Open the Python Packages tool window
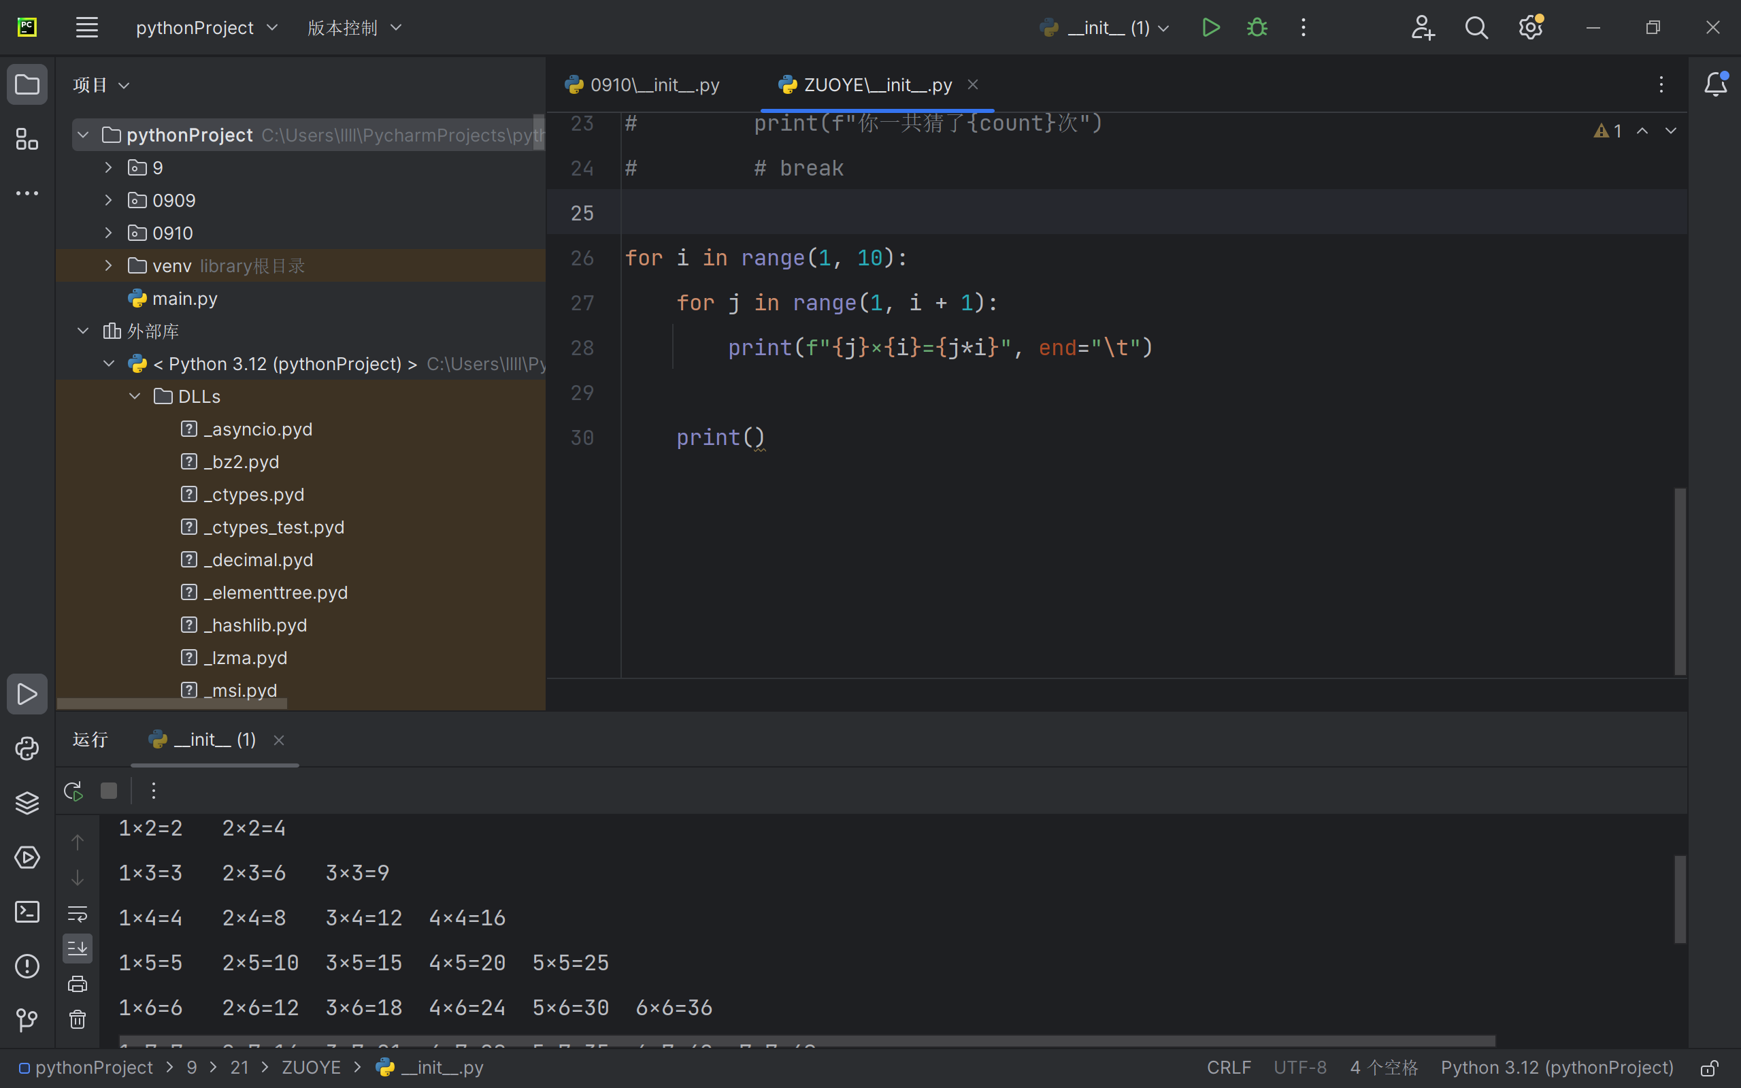The width and height of the screenshot is (1741, 1088). pos(27,803)
